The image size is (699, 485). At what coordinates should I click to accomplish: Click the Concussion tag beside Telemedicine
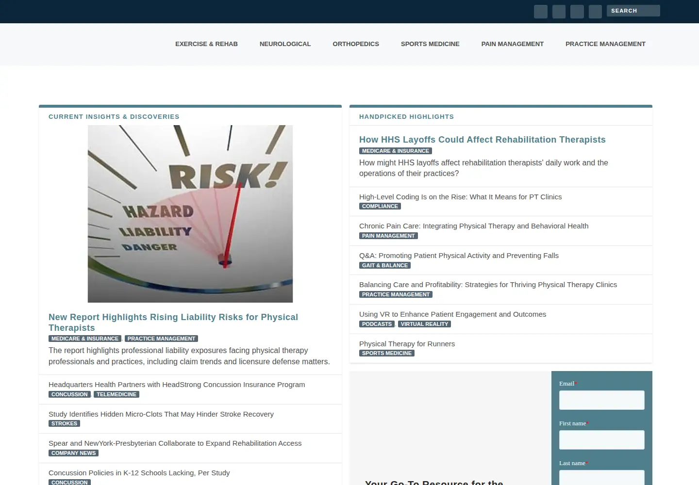click(x=69, y=394)
